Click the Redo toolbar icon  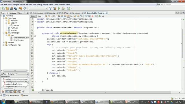tap(25, 8)
